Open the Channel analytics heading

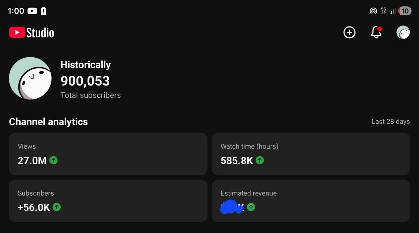[x=49, y=122]
